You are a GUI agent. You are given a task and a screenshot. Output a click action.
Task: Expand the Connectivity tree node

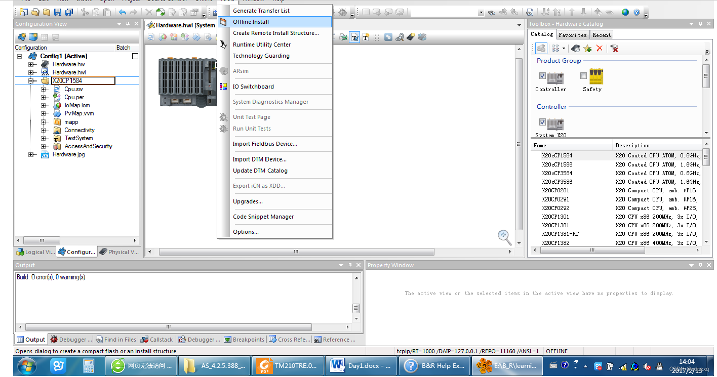pos(44,130)
